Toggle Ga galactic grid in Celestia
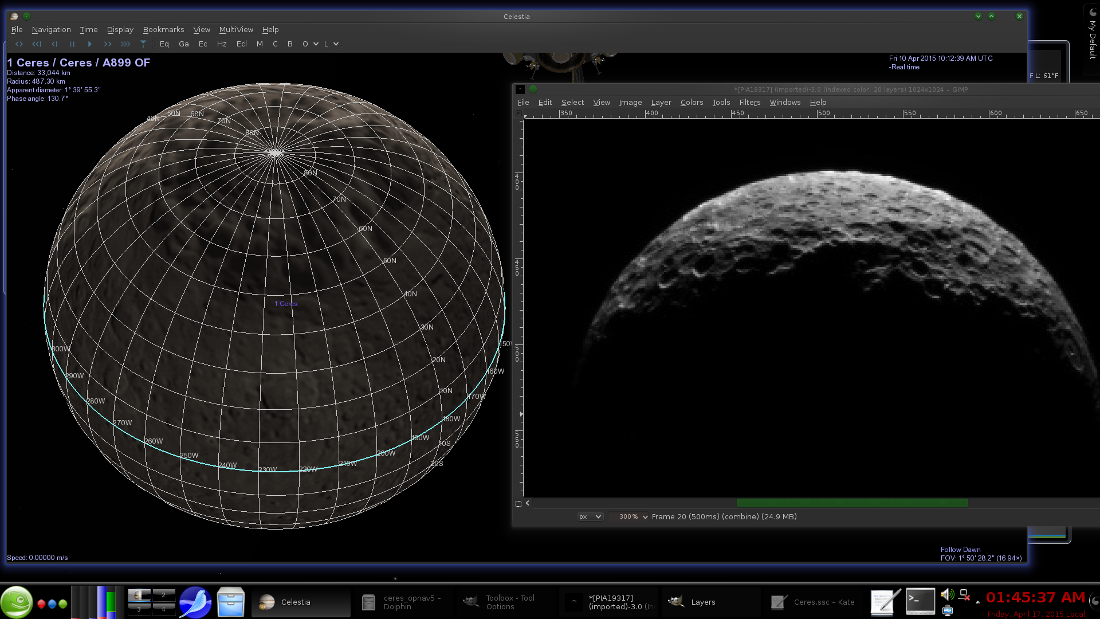 pos(184,44)
